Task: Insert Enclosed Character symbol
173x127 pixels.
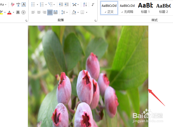Action: (23, 12)
